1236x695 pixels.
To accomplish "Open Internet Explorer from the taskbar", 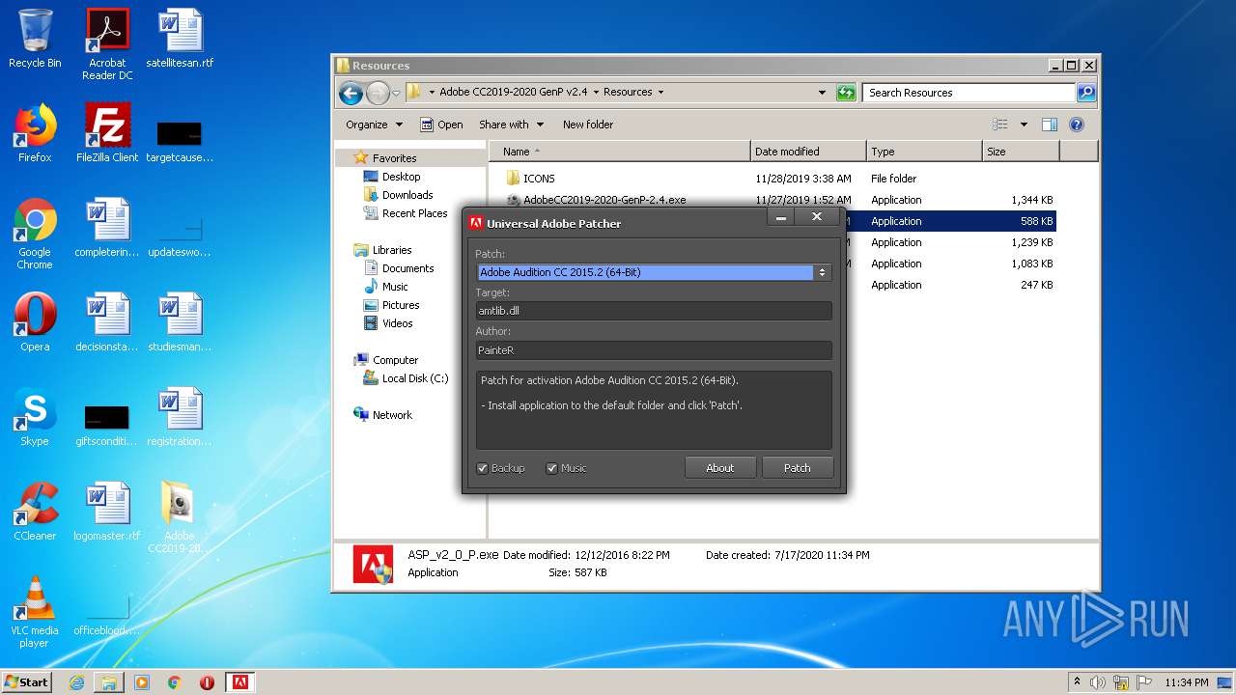I will [76, 682].
